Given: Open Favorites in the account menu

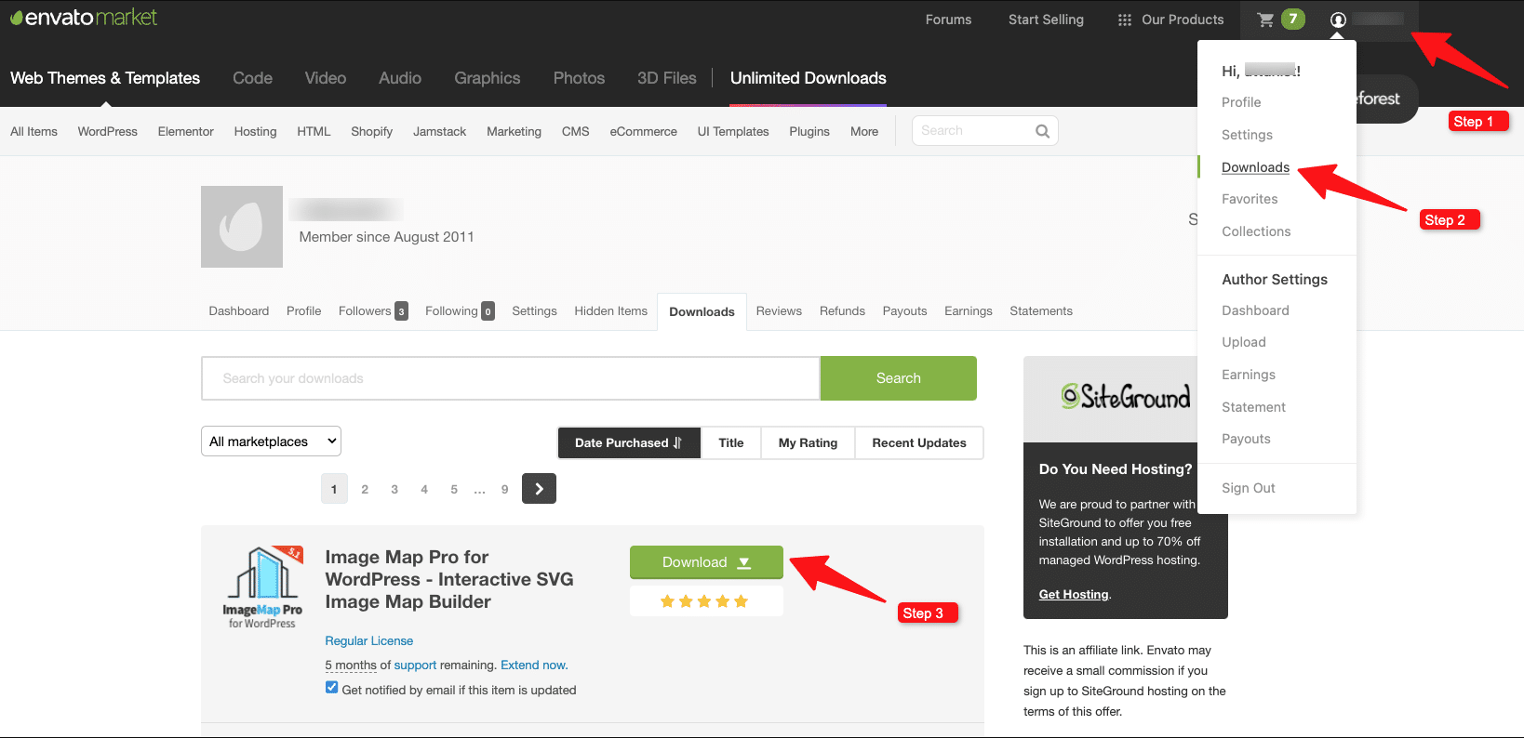Looking at the screenshot, I should [x=1250, y=199].
